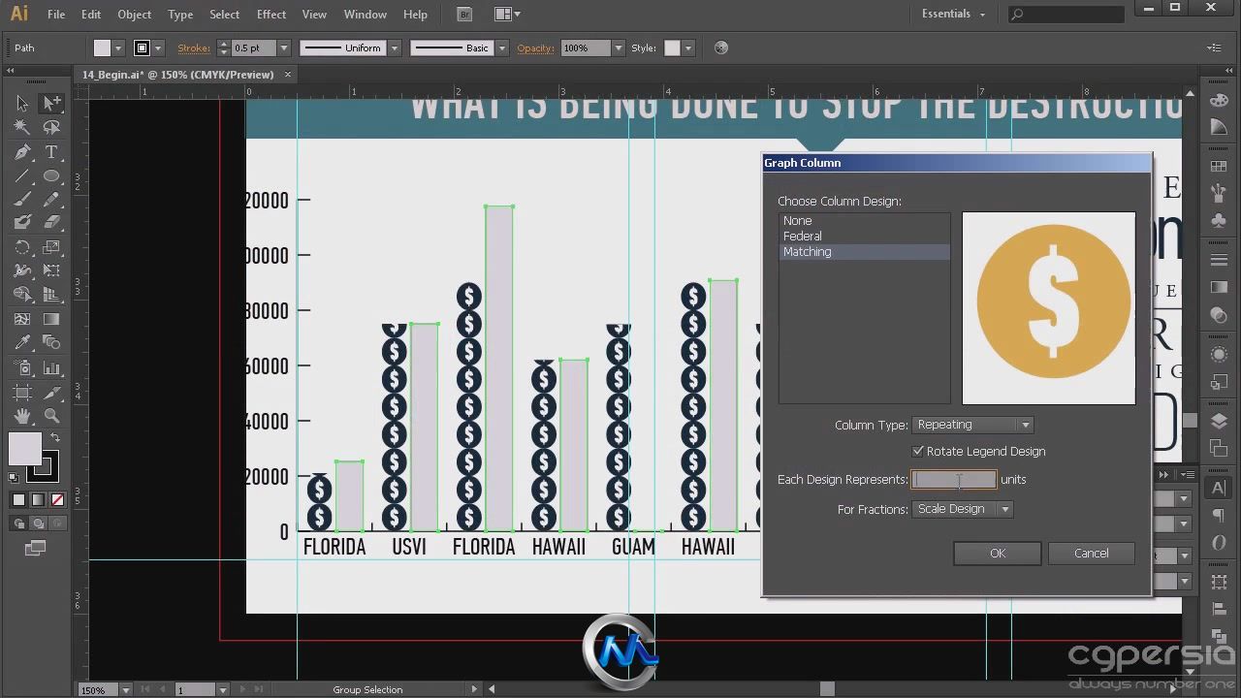This screenshot has width=1241, height=698.
Task: Choose None column design
Action: [865, 220]
